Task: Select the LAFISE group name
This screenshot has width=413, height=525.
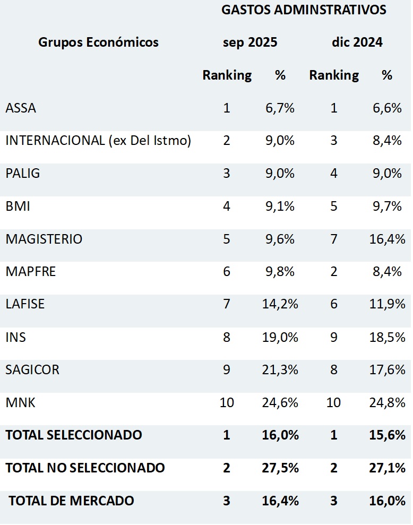Action: 25,304
